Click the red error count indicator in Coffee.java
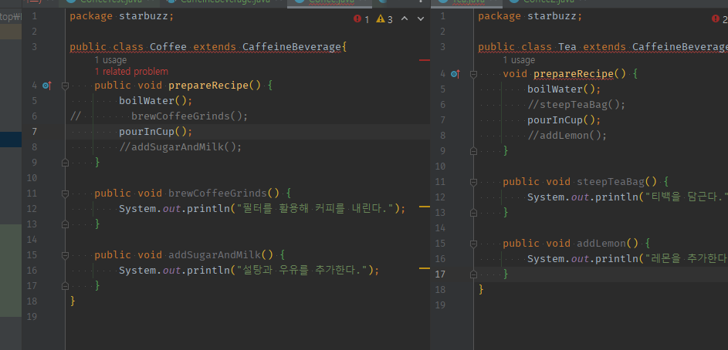Image resolution: width=728 pixels, height=350 pixels. coord(361,19)
